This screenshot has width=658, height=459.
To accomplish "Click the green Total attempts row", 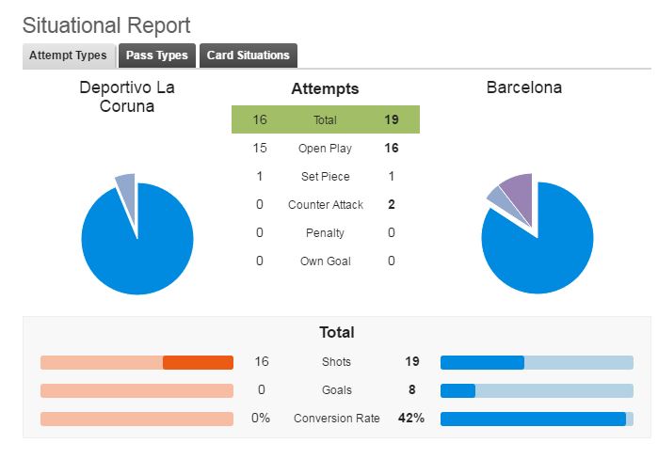I will point(325,120).
